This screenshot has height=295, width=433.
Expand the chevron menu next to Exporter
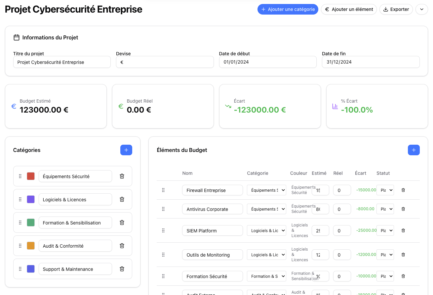tap(421, 9)
